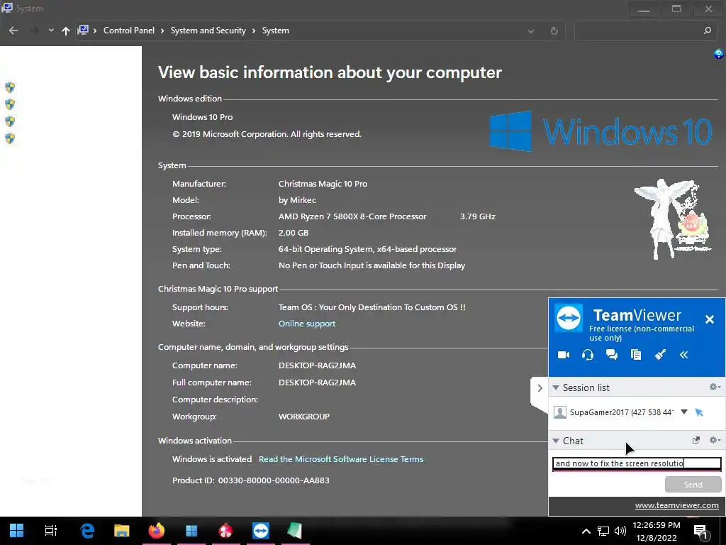
Task: Open the TeamViewer chat bubbles icon
Action: (x=612, y=355)
